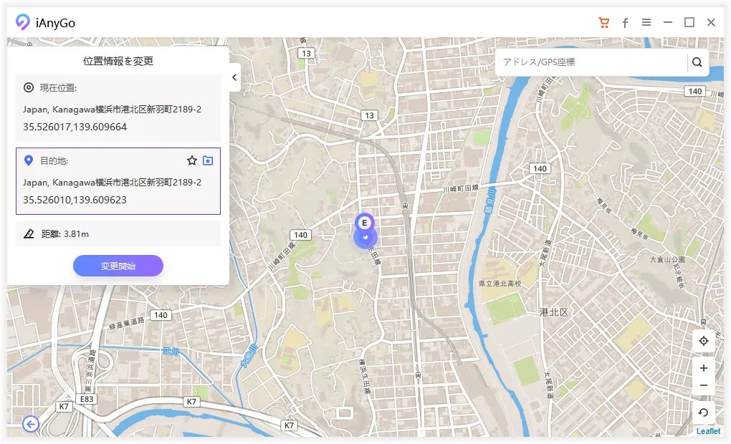Add destination to favorites with star

pyautogui.click(x=192, y=161)
